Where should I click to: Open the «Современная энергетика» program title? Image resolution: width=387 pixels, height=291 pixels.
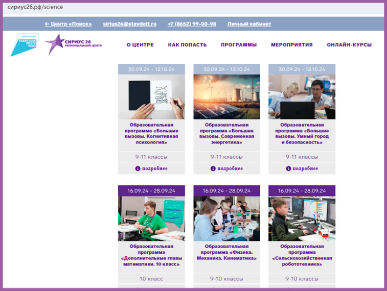point(226,134)
